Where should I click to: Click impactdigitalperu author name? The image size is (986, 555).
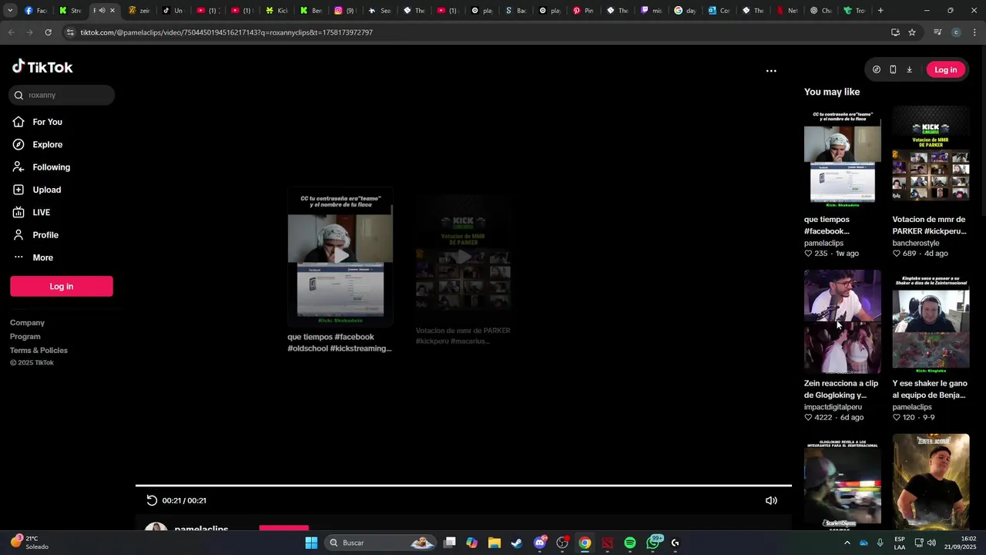point(833,407)
